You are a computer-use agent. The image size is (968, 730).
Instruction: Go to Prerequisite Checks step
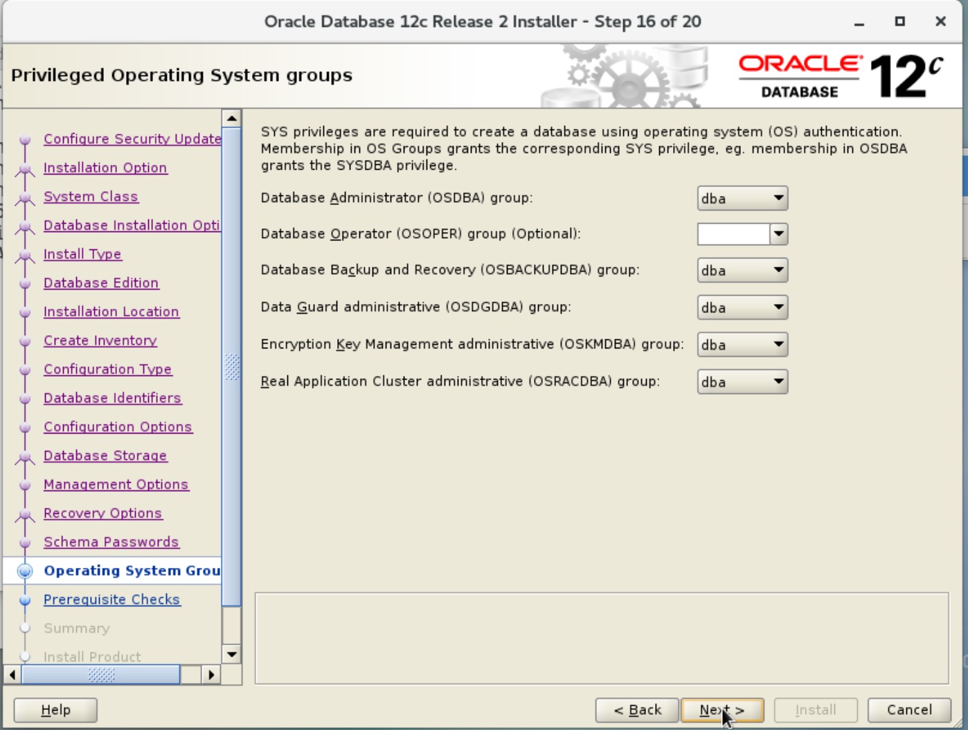(x=112, y=599)
